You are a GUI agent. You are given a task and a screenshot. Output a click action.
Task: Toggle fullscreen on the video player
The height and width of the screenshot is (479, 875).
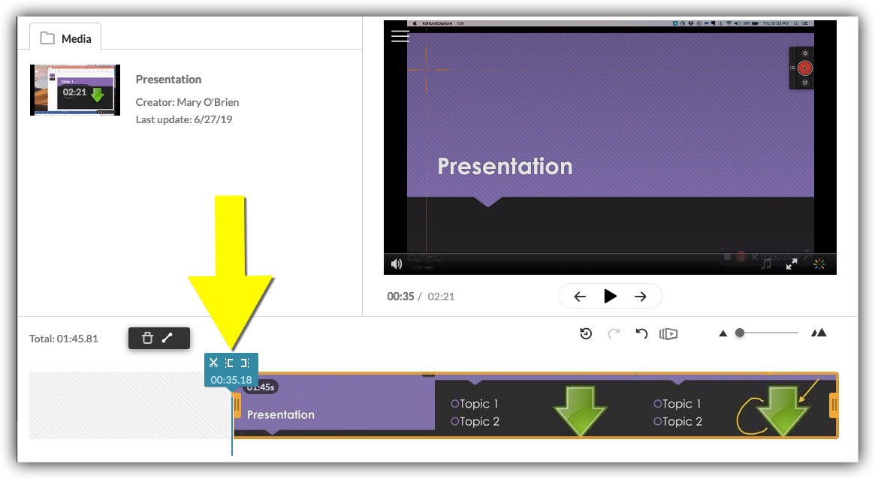tap(792, 264)
